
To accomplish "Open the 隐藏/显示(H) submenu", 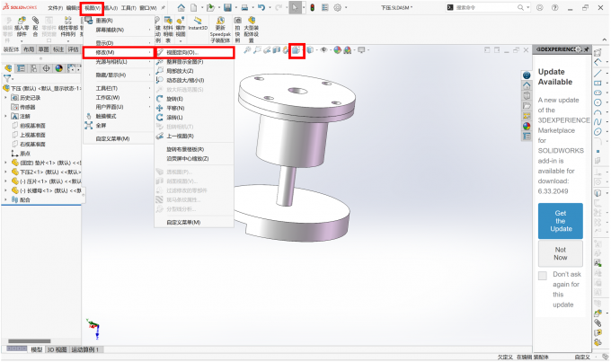I will [119, 75].
